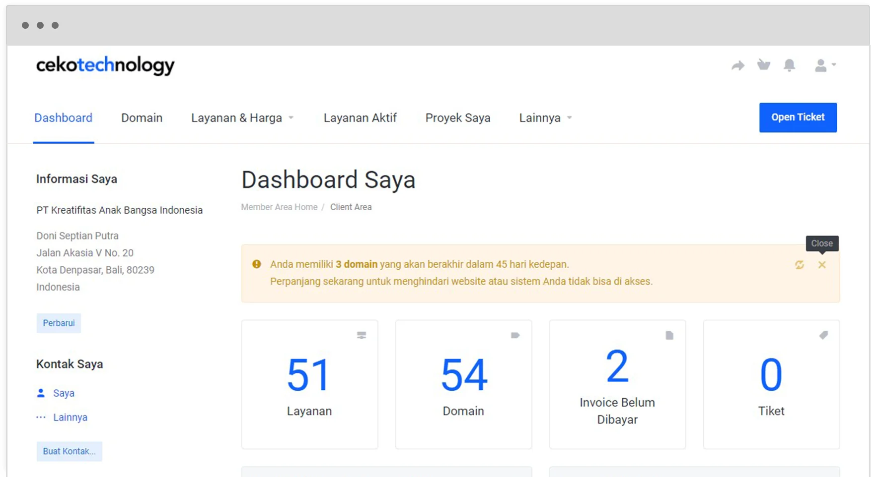This screenshot has width=879, height=477.
Task: Click the domain label icon on Domain card
Action: [515, 335]
